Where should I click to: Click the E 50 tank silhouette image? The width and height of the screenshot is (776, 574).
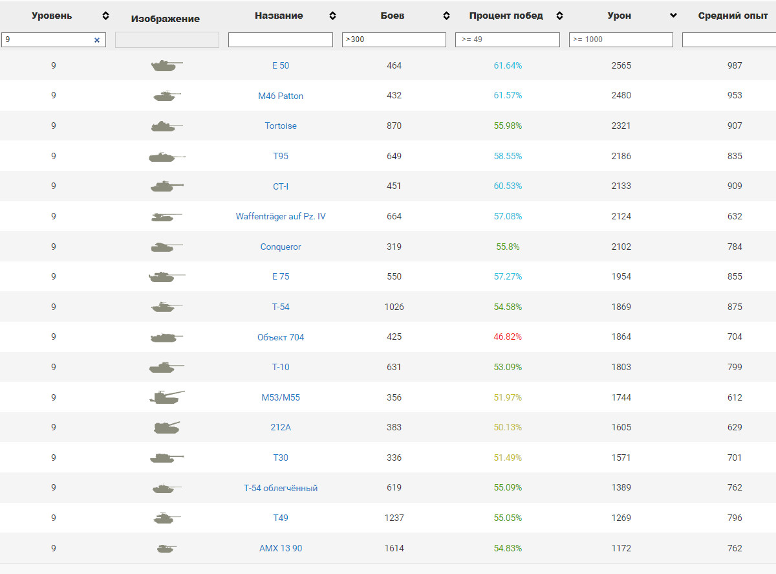click(x=166, y=65)
